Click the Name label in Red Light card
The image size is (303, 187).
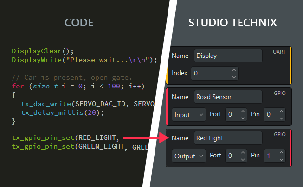click(180, 138)
